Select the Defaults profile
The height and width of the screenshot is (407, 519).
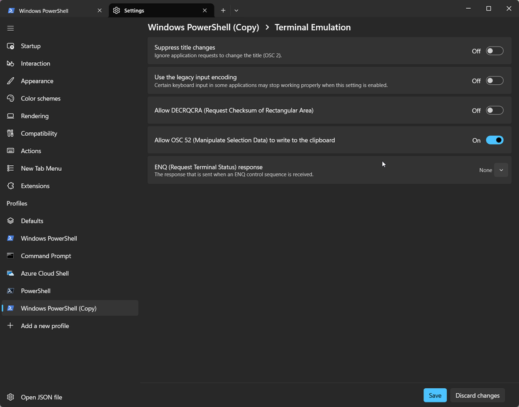pos(70,221)
